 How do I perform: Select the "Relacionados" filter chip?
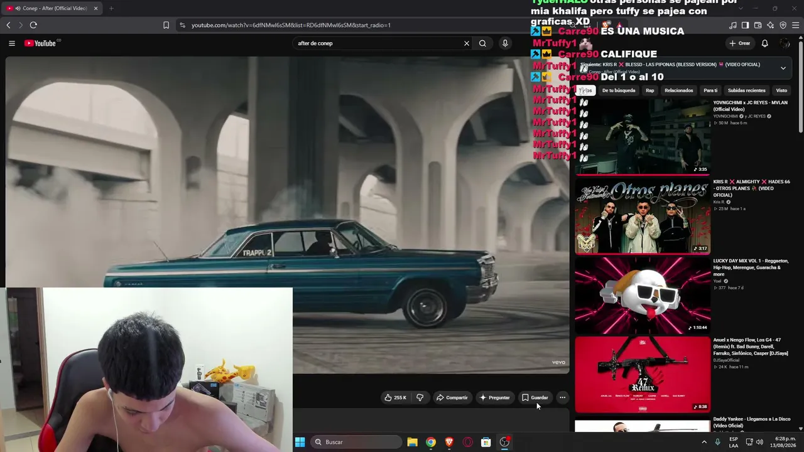point(679,90)
